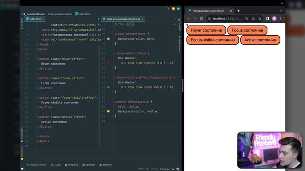Open the browser tab search dropdown

click(281, 11)
